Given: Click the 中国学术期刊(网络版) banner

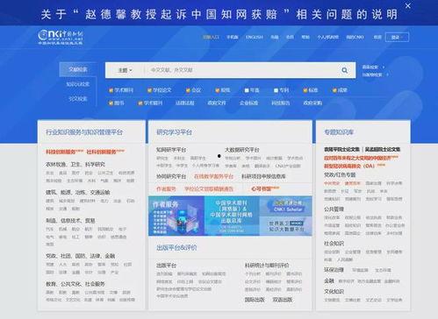Looking at the screenshot, I should coord(232,216).
